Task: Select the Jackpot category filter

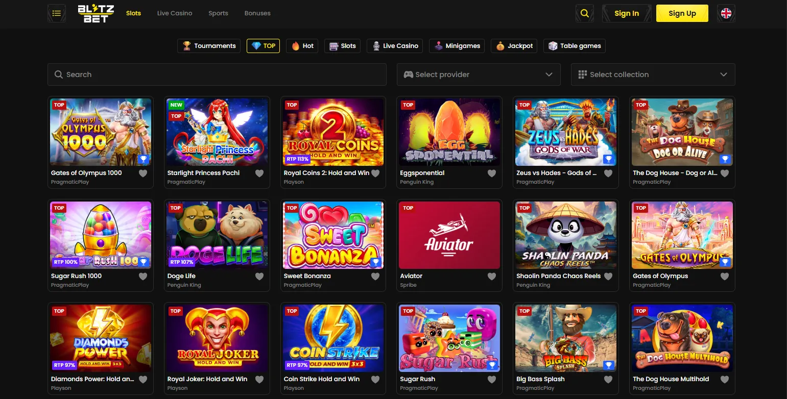Action: [514, 46]
